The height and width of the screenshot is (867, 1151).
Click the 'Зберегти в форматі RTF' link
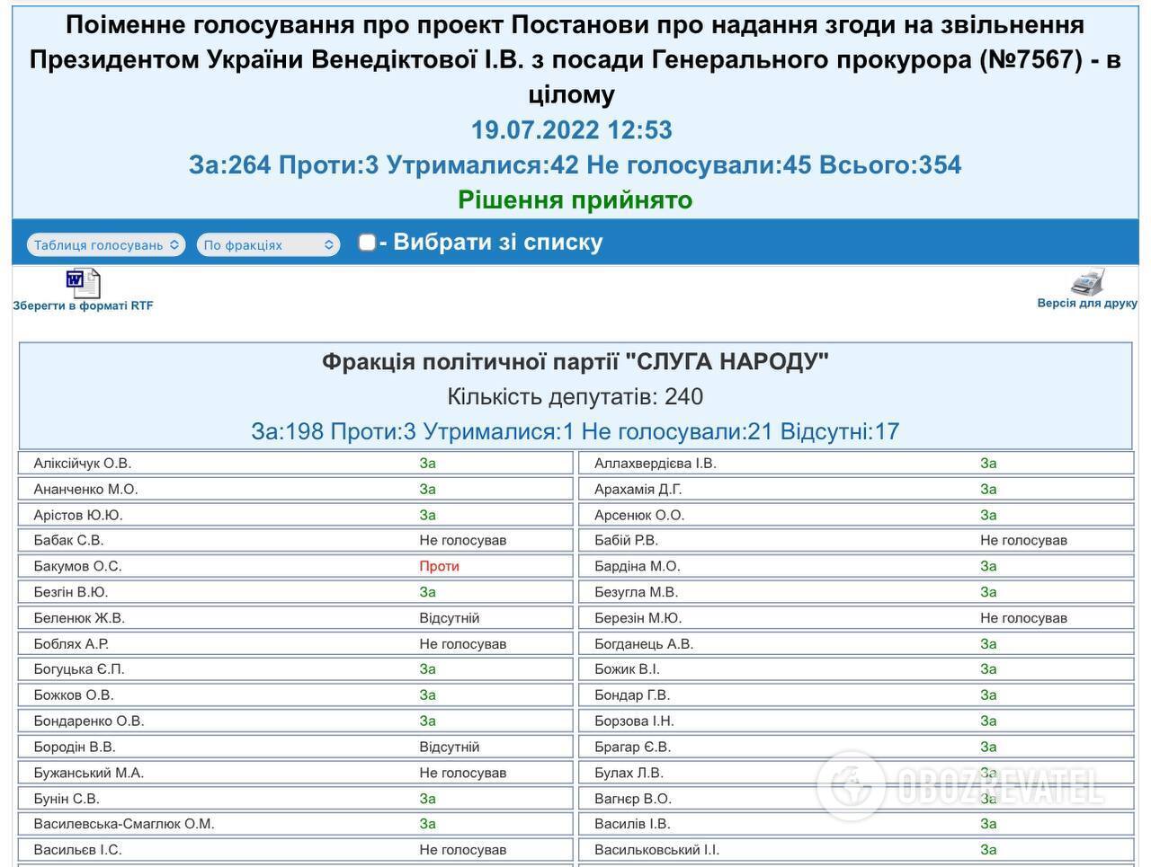coord(83,304)
